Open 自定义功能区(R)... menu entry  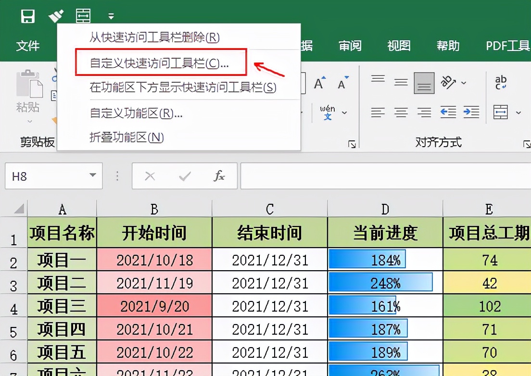179,113
